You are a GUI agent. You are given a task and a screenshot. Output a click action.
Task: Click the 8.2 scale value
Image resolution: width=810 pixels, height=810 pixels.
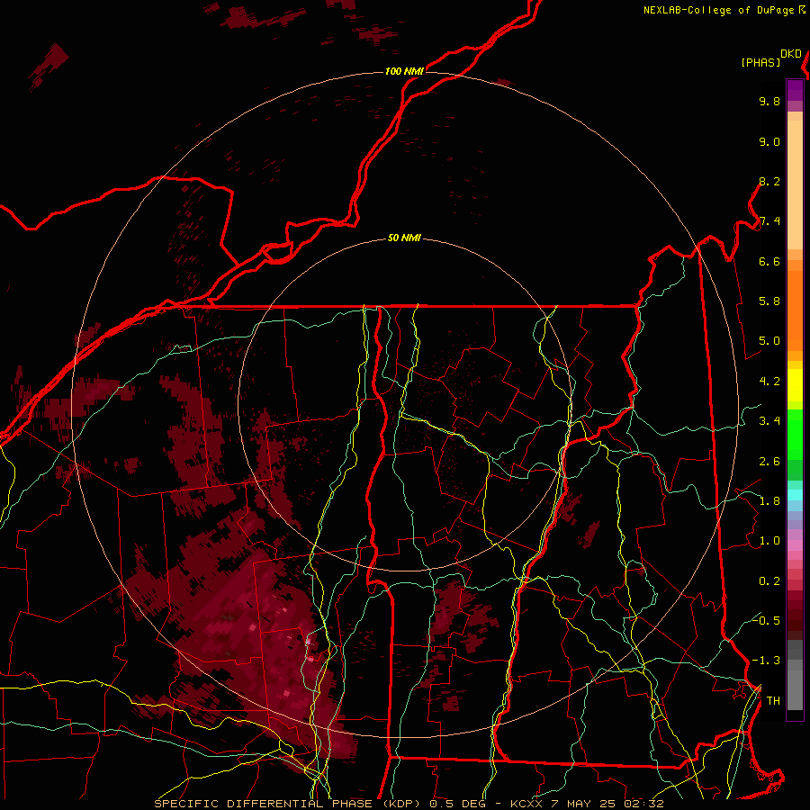769,181
